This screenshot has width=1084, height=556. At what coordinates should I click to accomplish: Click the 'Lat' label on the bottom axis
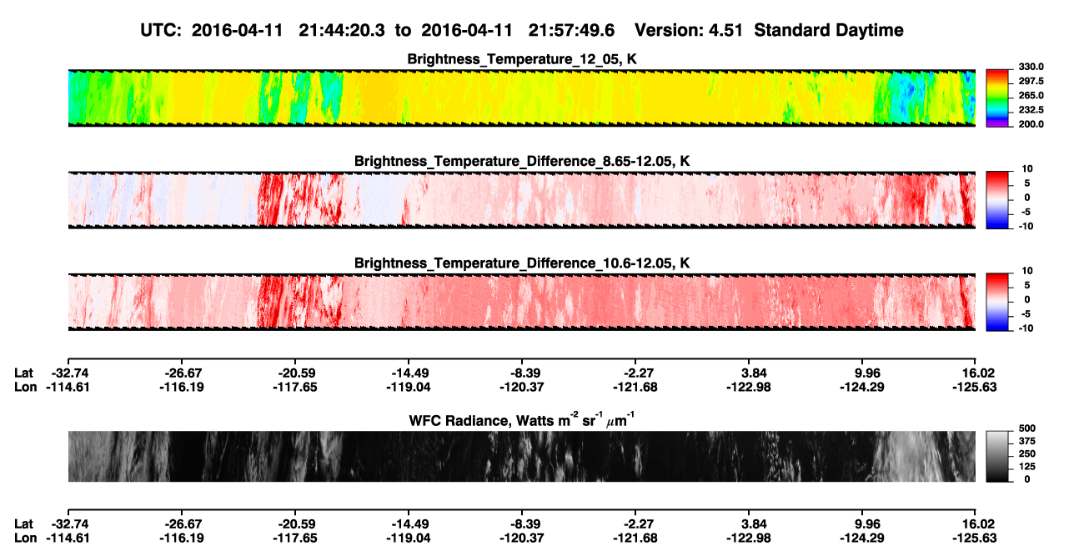pos(24,523)
